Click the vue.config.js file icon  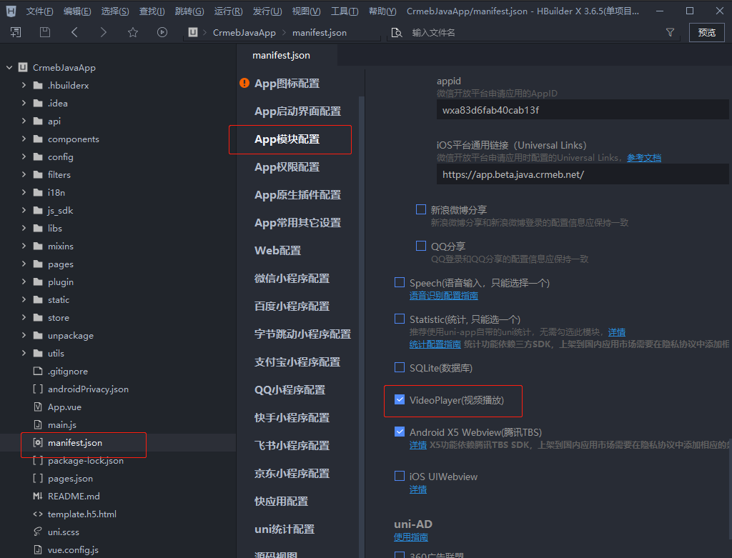coord(38,549)
